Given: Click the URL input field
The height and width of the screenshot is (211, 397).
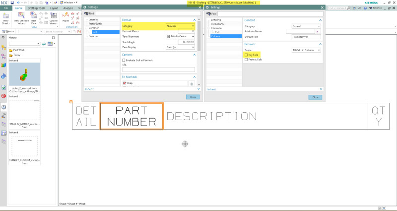Looking at the screenshot, I should [158, 70].
